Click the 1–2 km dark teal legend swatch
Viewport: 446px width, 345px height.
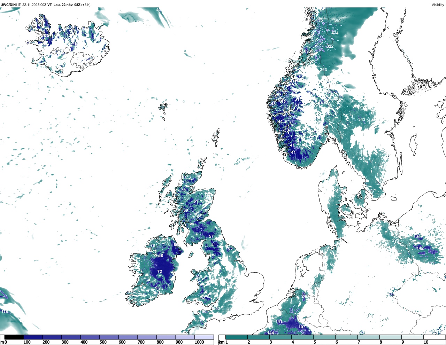(237, 337)
